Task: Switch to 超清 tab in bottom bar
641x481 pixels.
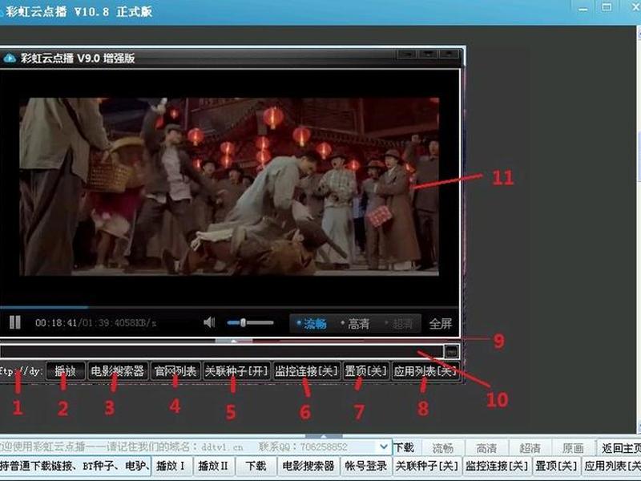Action: 530,448
